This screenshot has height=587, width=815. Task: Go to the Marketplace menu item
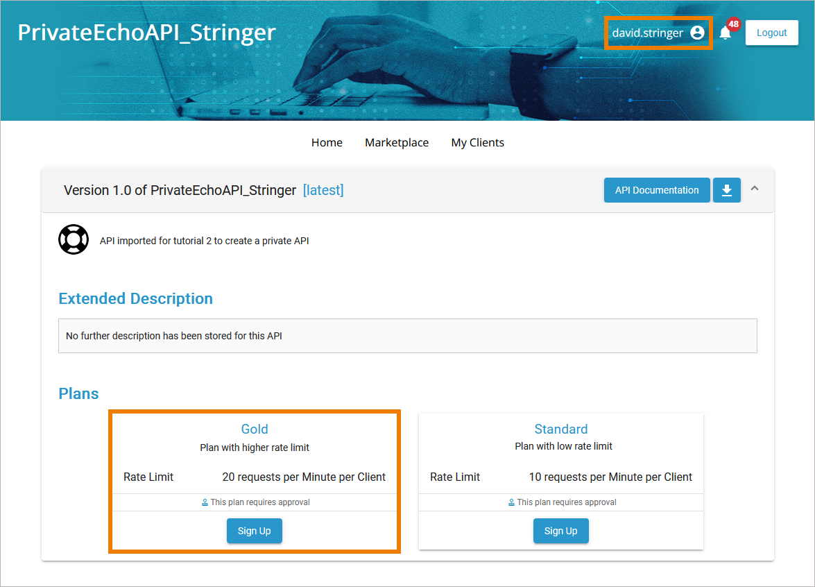[x=397, y=143]
